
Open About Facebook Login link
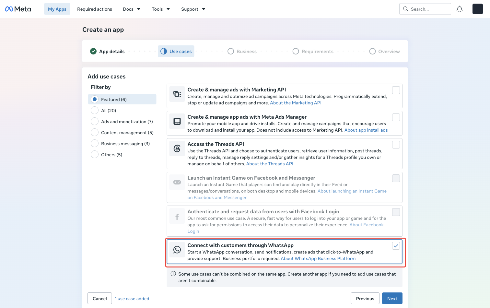[x=367, y=225]
